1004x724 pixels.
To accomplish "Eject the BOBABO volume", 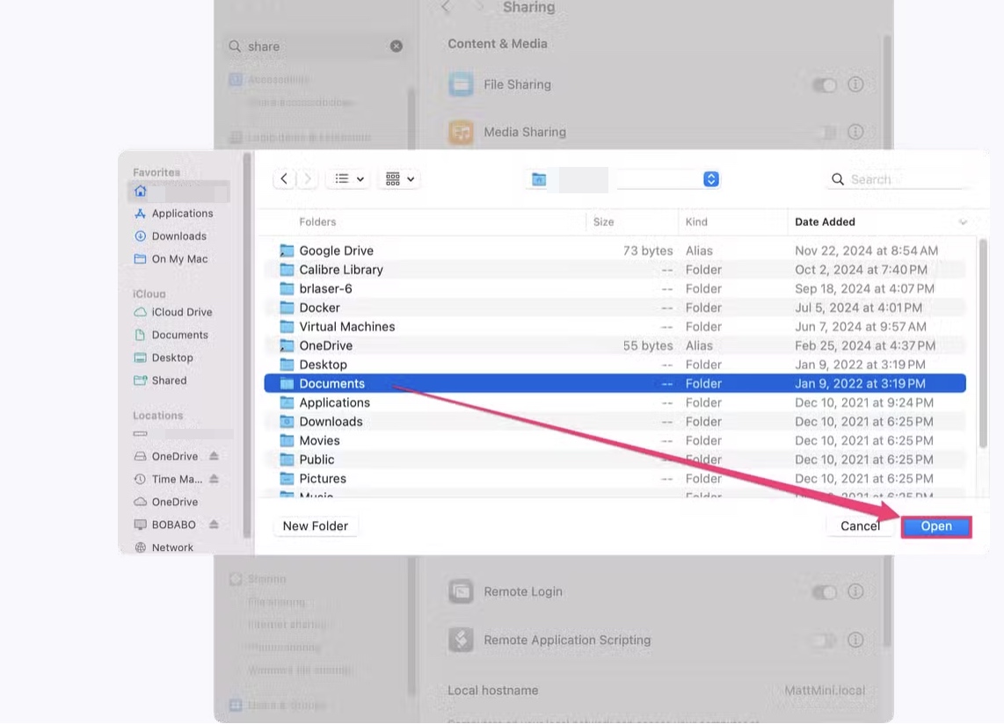I will point(214,525).
